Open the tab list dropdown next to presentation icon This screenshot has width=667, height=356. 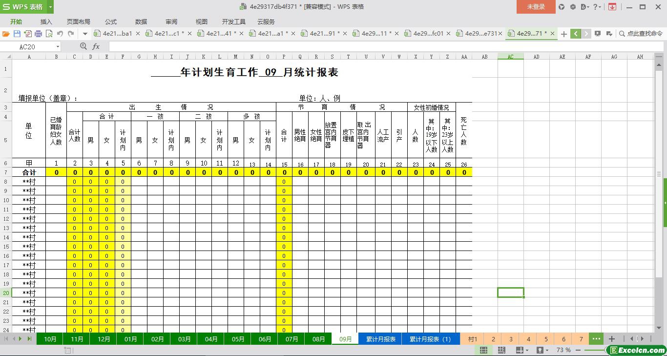pos(609,34)
